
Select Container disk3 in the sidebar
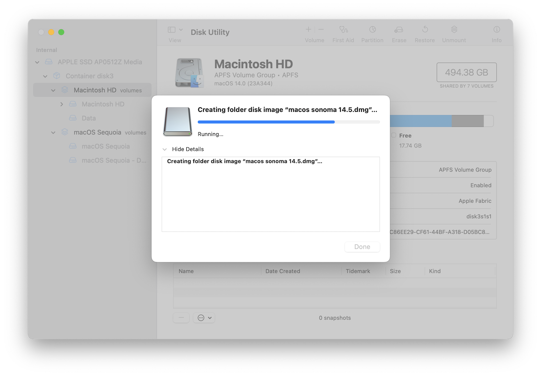pyautogui.click(x=90, y=76)
